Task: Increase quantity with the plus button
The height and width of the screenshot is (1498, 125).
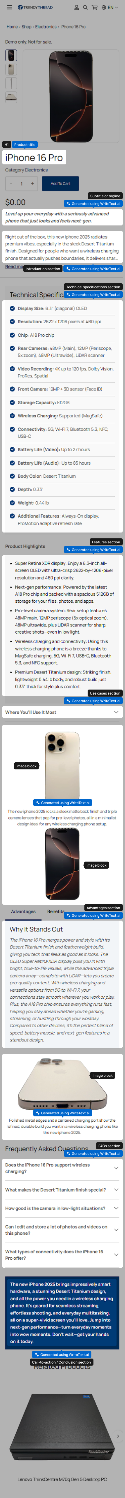Action: (x=32, y=184)
